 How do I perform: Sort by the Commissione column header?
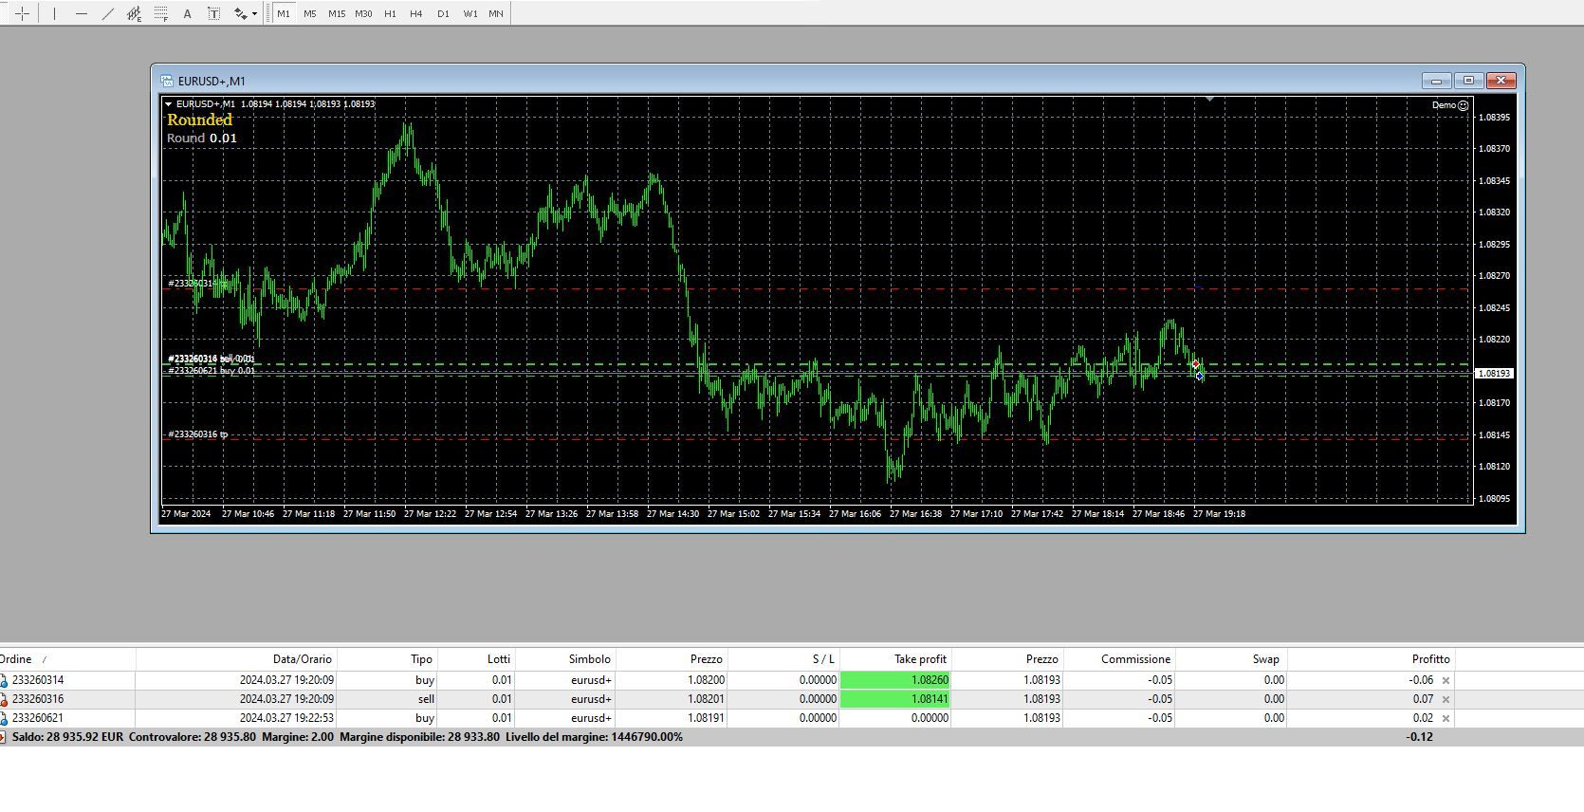point(1119,659)
